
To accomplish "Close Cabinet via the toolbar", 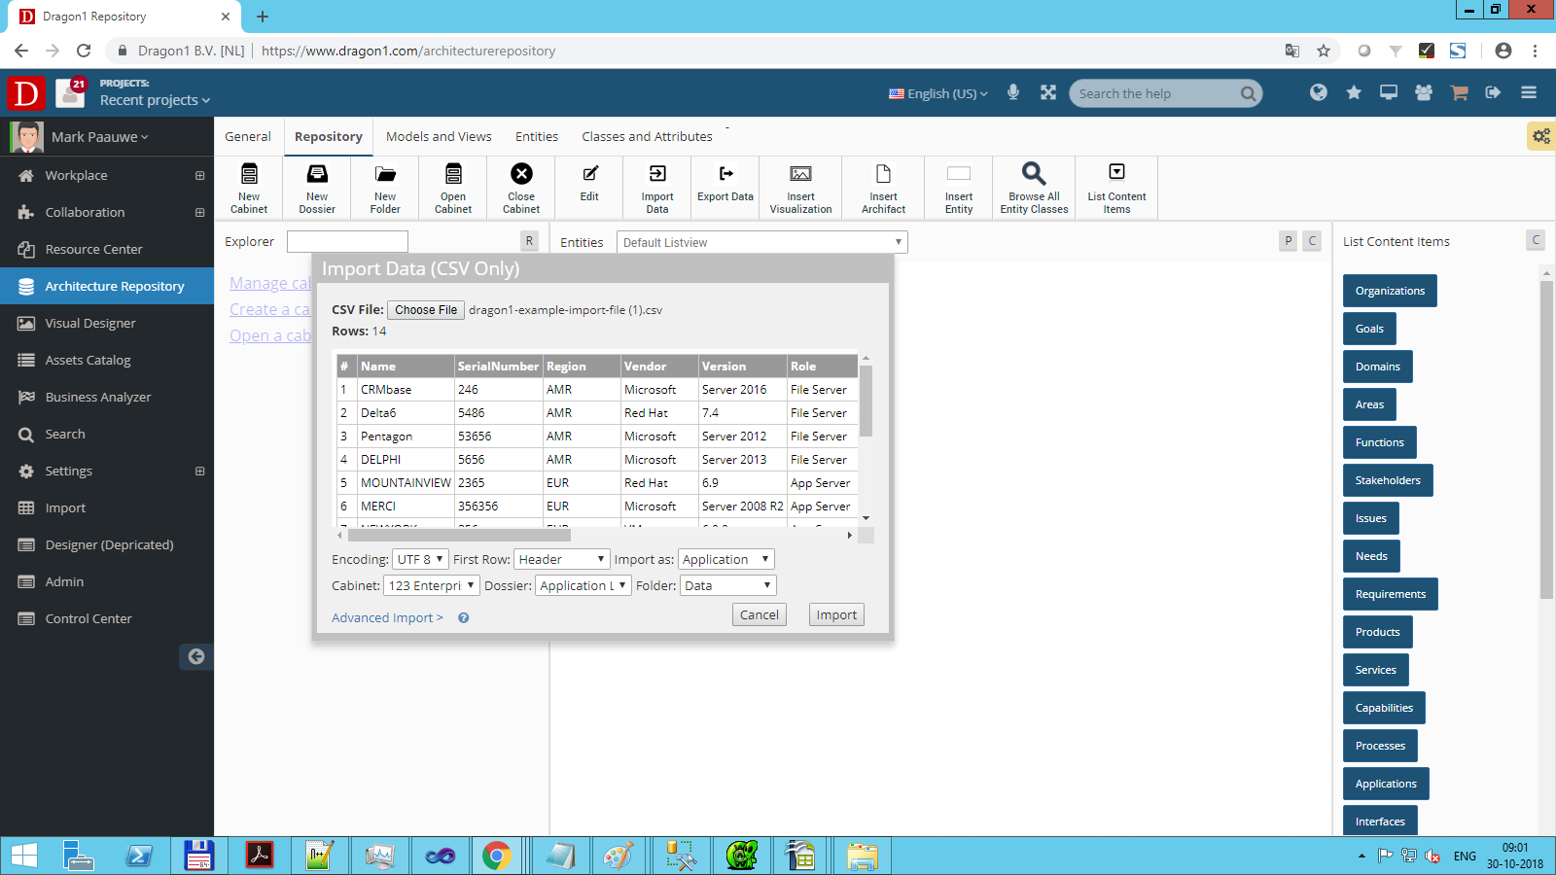I will (521, 188).
